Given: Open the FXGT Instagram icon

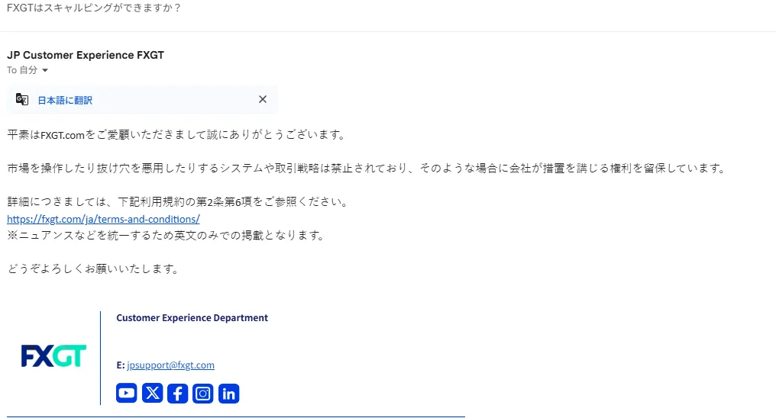Looking at the screenshot, I should (203, 394).
